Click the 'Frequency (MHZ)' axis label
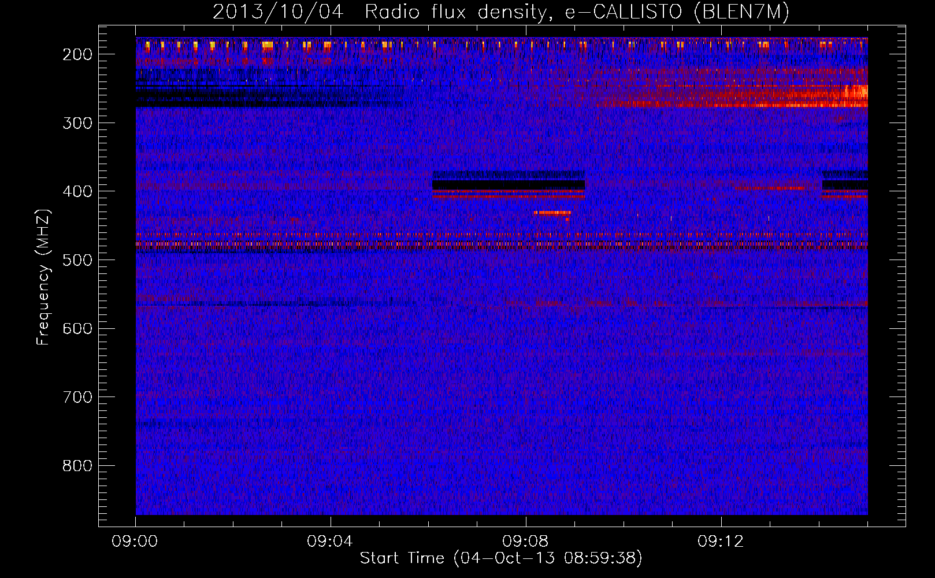935x578 pixels. click(x=43, y=277)
